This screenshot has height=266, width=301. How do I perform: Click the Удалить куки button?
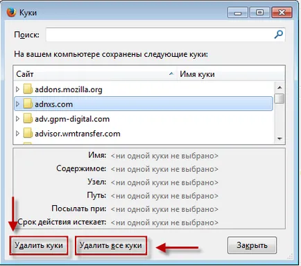click(39, 245)
